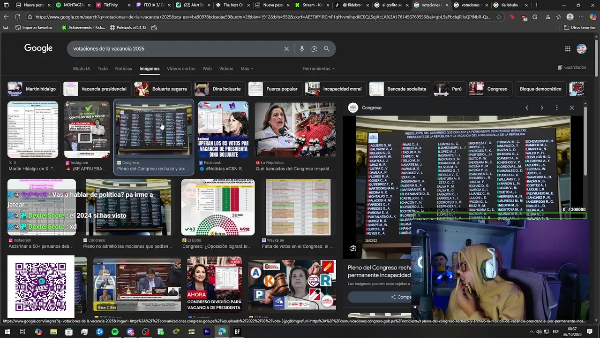Switch to the Modo IA tab
The height and width of the screenshot is (338, 600).
point(82,69)
